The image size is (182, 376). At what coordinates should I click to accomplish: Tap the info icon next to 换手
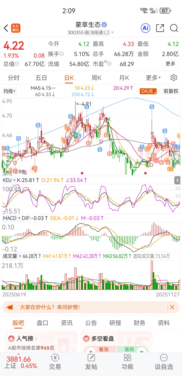62,54
